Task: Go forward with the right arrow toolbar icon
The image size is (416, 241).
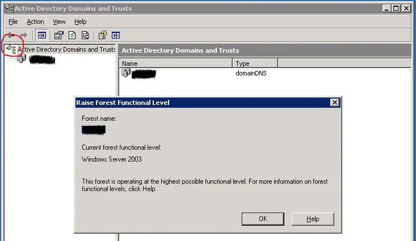Action: point(24,35)
